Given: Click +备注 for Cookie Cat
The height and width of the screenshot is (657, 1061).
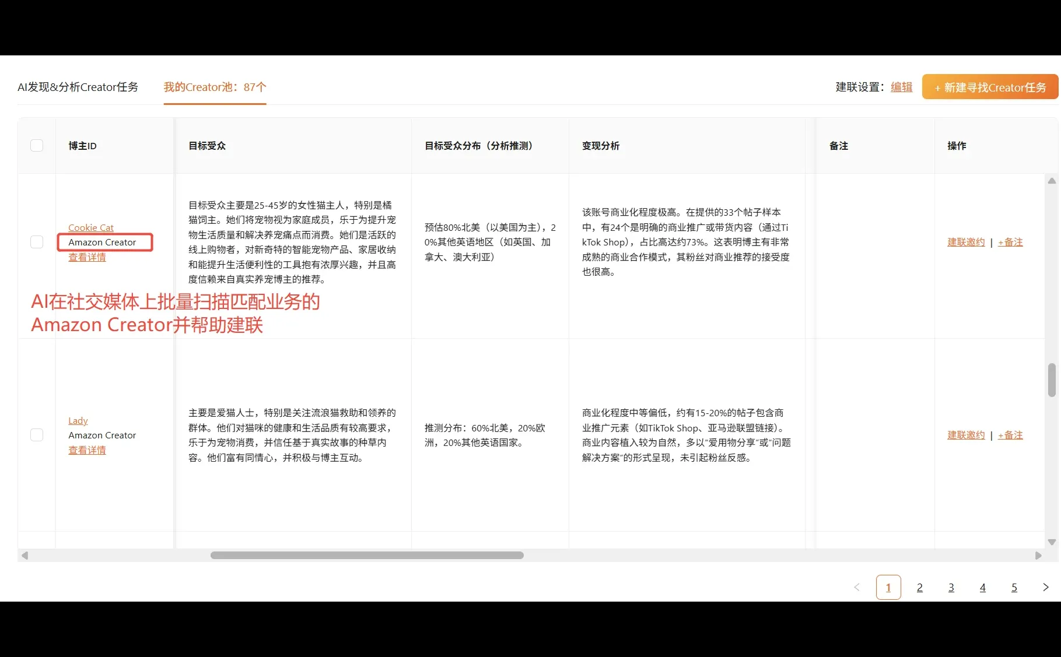Looking at the screenshot, I should coord(1010,242).
